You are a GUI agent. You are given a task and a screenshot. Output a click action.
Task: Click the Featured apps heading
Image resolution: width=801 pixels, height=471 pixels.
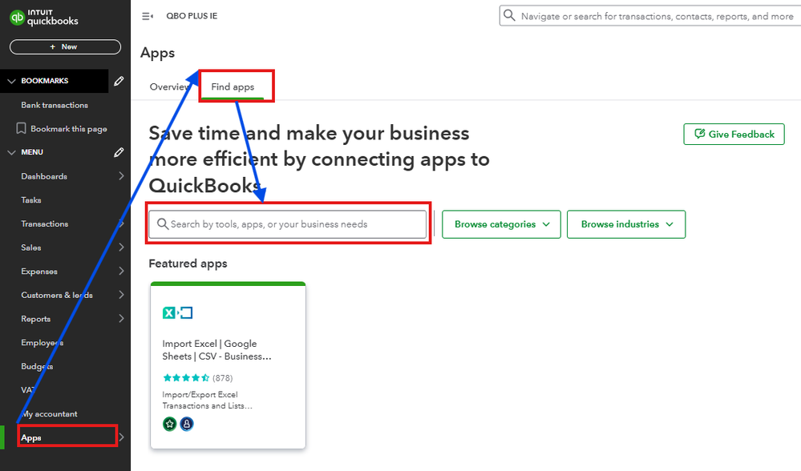click(x=188, y=264)
